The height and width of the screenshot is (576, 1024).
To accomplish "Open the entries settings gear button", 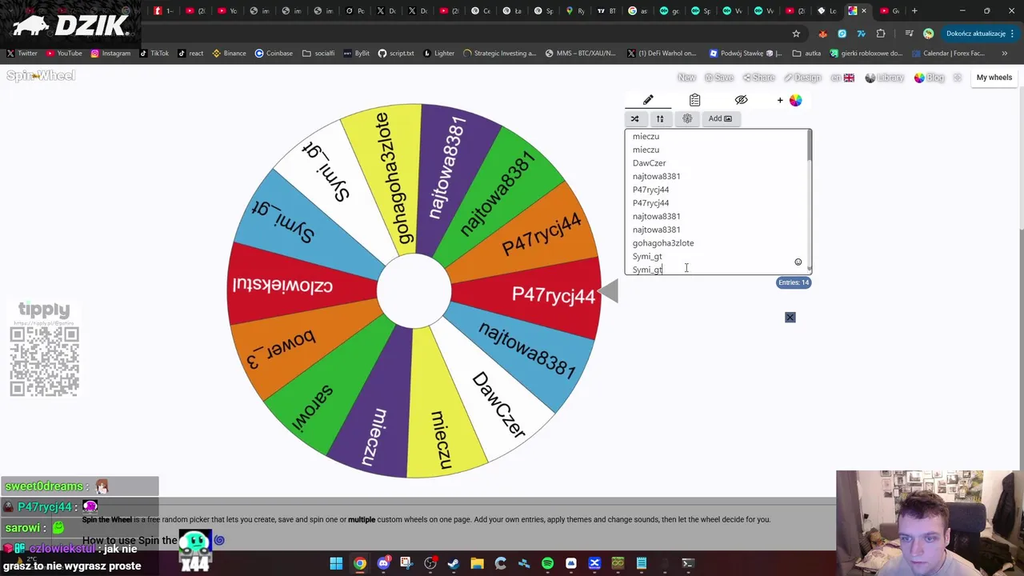I will coord(687,118).
